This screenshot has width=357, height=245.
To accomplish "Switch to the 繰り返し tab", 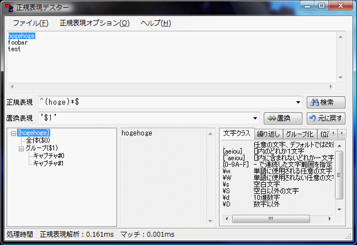I will 268,134.
